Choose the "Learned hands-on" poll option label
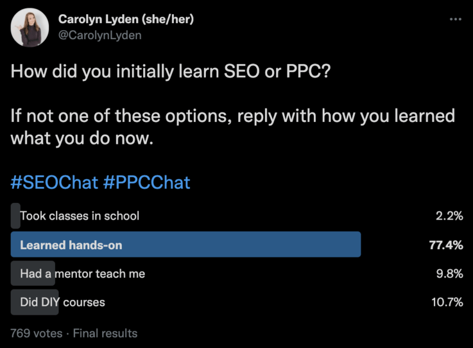 [x=71, y=244]
